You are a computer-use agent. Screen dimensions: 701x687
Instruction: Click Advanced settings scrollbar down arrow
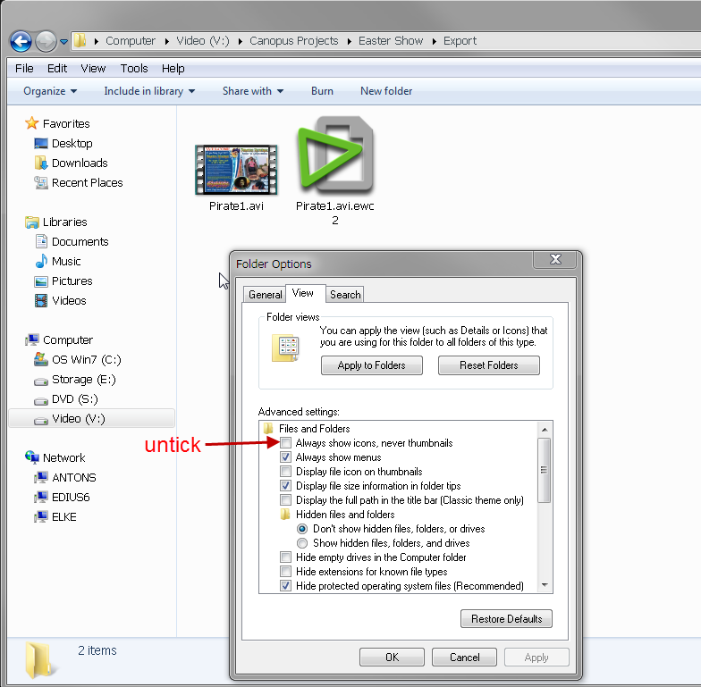click(545, 584)
